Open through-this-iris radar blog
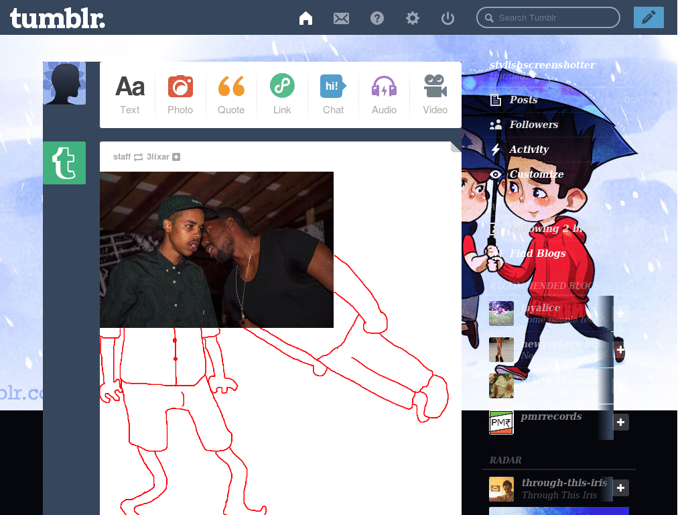 [564, 483]
